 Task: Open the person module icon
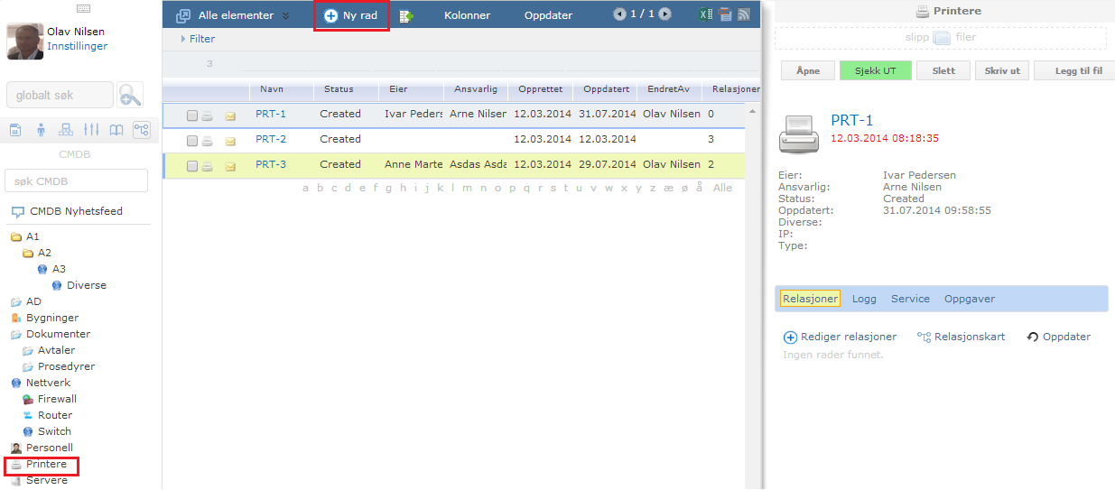click(x=41, y=130)
